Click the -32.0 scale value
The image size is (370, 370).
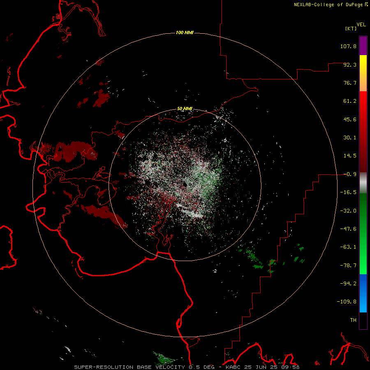point(348,211)
